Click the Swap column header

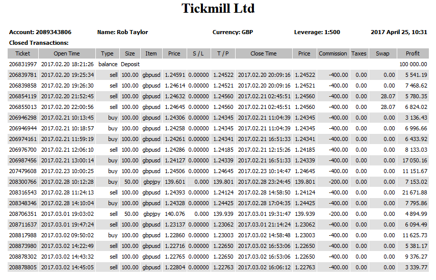click(x=382, y=53)
